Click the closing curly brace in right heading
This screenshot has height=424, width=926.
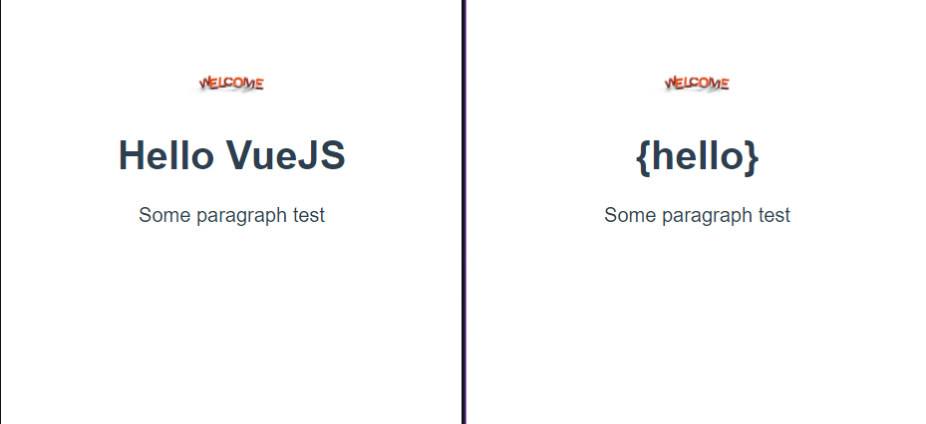(x=751, y=157)
